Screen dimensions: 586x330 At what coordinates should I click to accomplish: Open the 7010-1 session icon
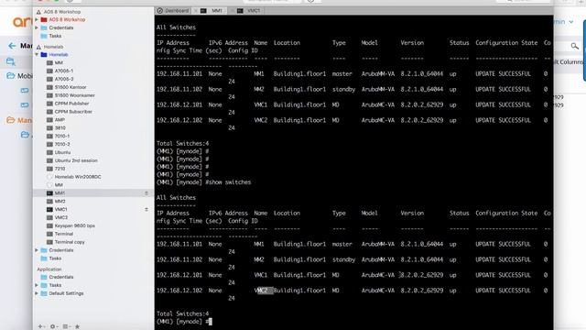(x=49, y=137)
